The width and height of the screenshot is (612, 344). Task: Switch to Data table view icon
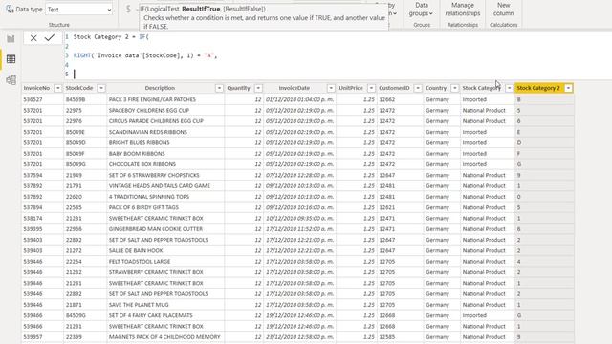tap(11, 59)
